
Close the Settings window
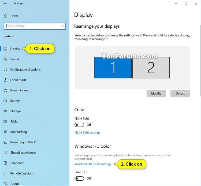pos(196,4)
